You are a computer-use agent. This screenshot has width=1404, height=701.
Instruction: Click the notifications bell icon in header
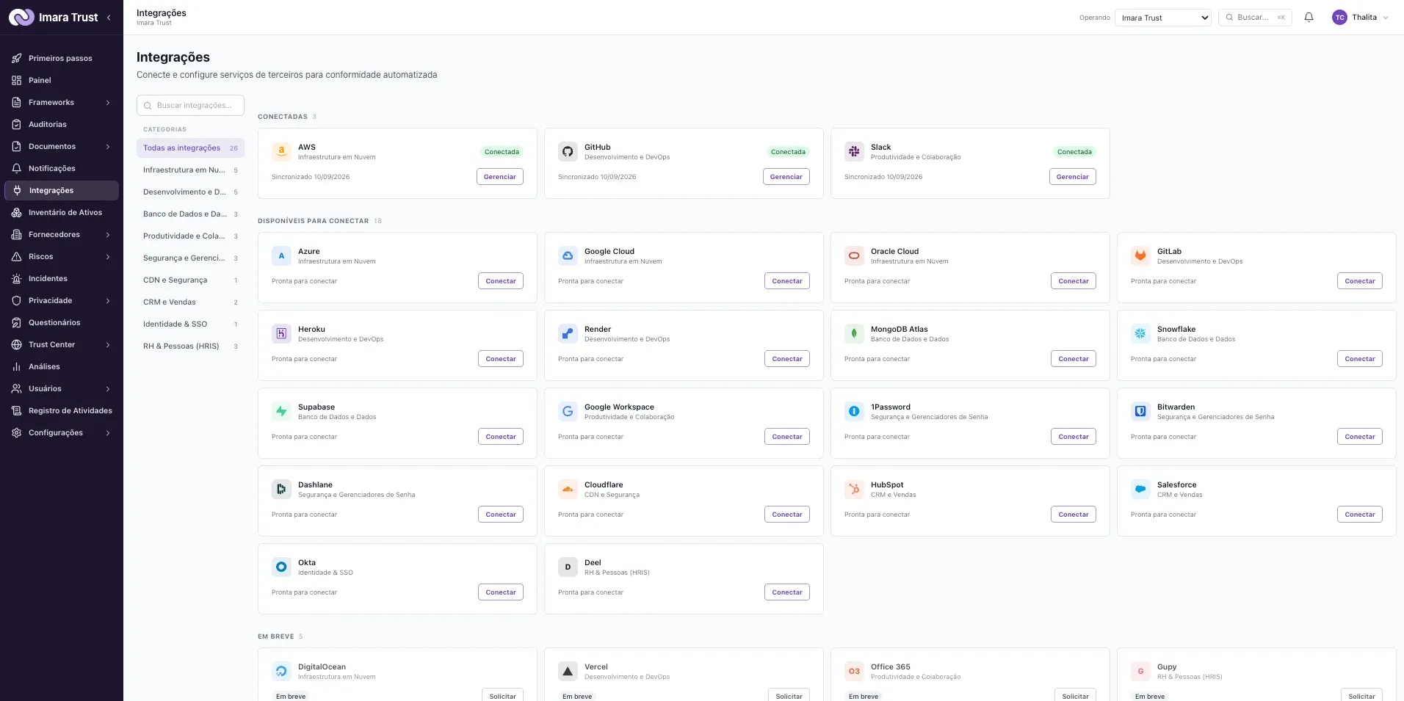1309,18
